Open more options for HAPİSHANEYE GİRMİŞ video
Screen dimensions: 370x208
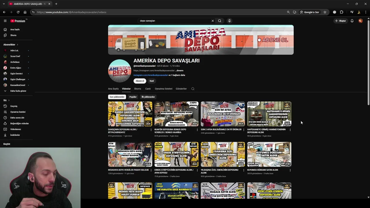pos(290,130)
